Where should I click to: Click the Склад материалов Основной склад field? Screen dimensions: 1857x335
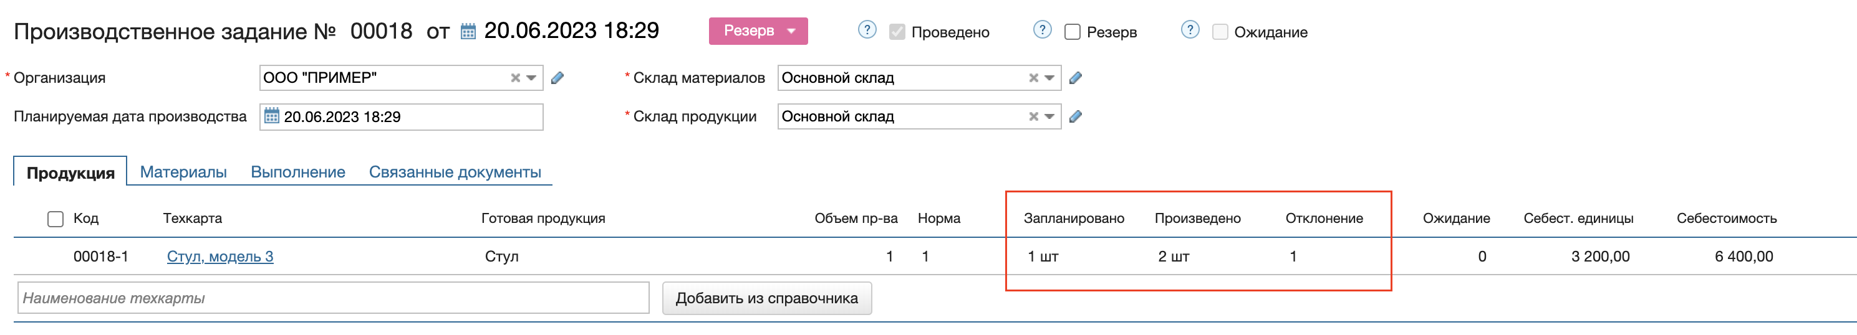pos(919,78)
